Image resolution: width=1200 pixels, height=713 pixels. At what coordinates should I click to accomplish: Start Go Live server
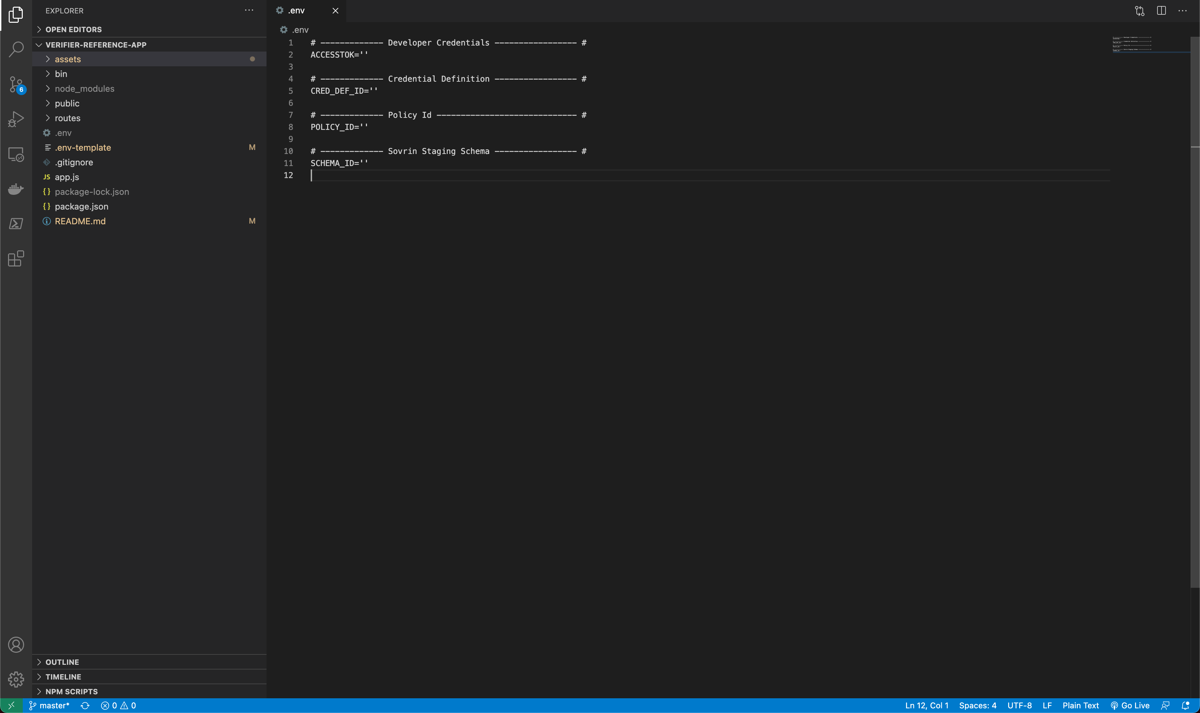point(1130,705)
